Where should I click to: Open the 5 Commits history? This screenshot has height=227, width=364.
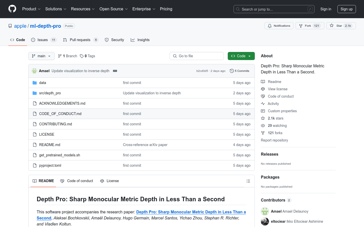239,71
